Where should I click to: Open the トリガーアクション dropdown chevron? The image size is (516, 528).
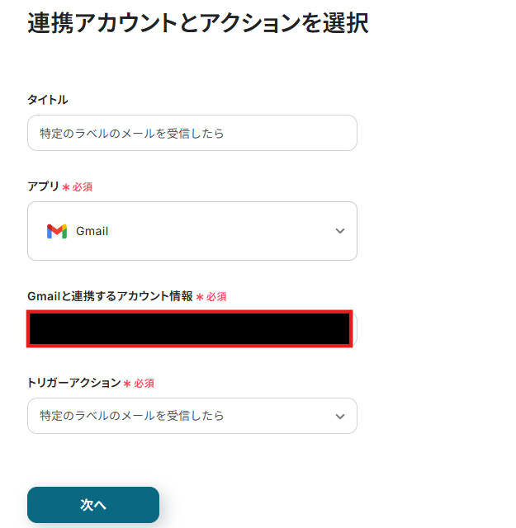click(340, 417)
